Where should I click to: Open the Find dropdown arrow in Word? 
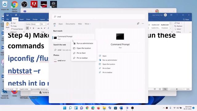tap(181, 23)
